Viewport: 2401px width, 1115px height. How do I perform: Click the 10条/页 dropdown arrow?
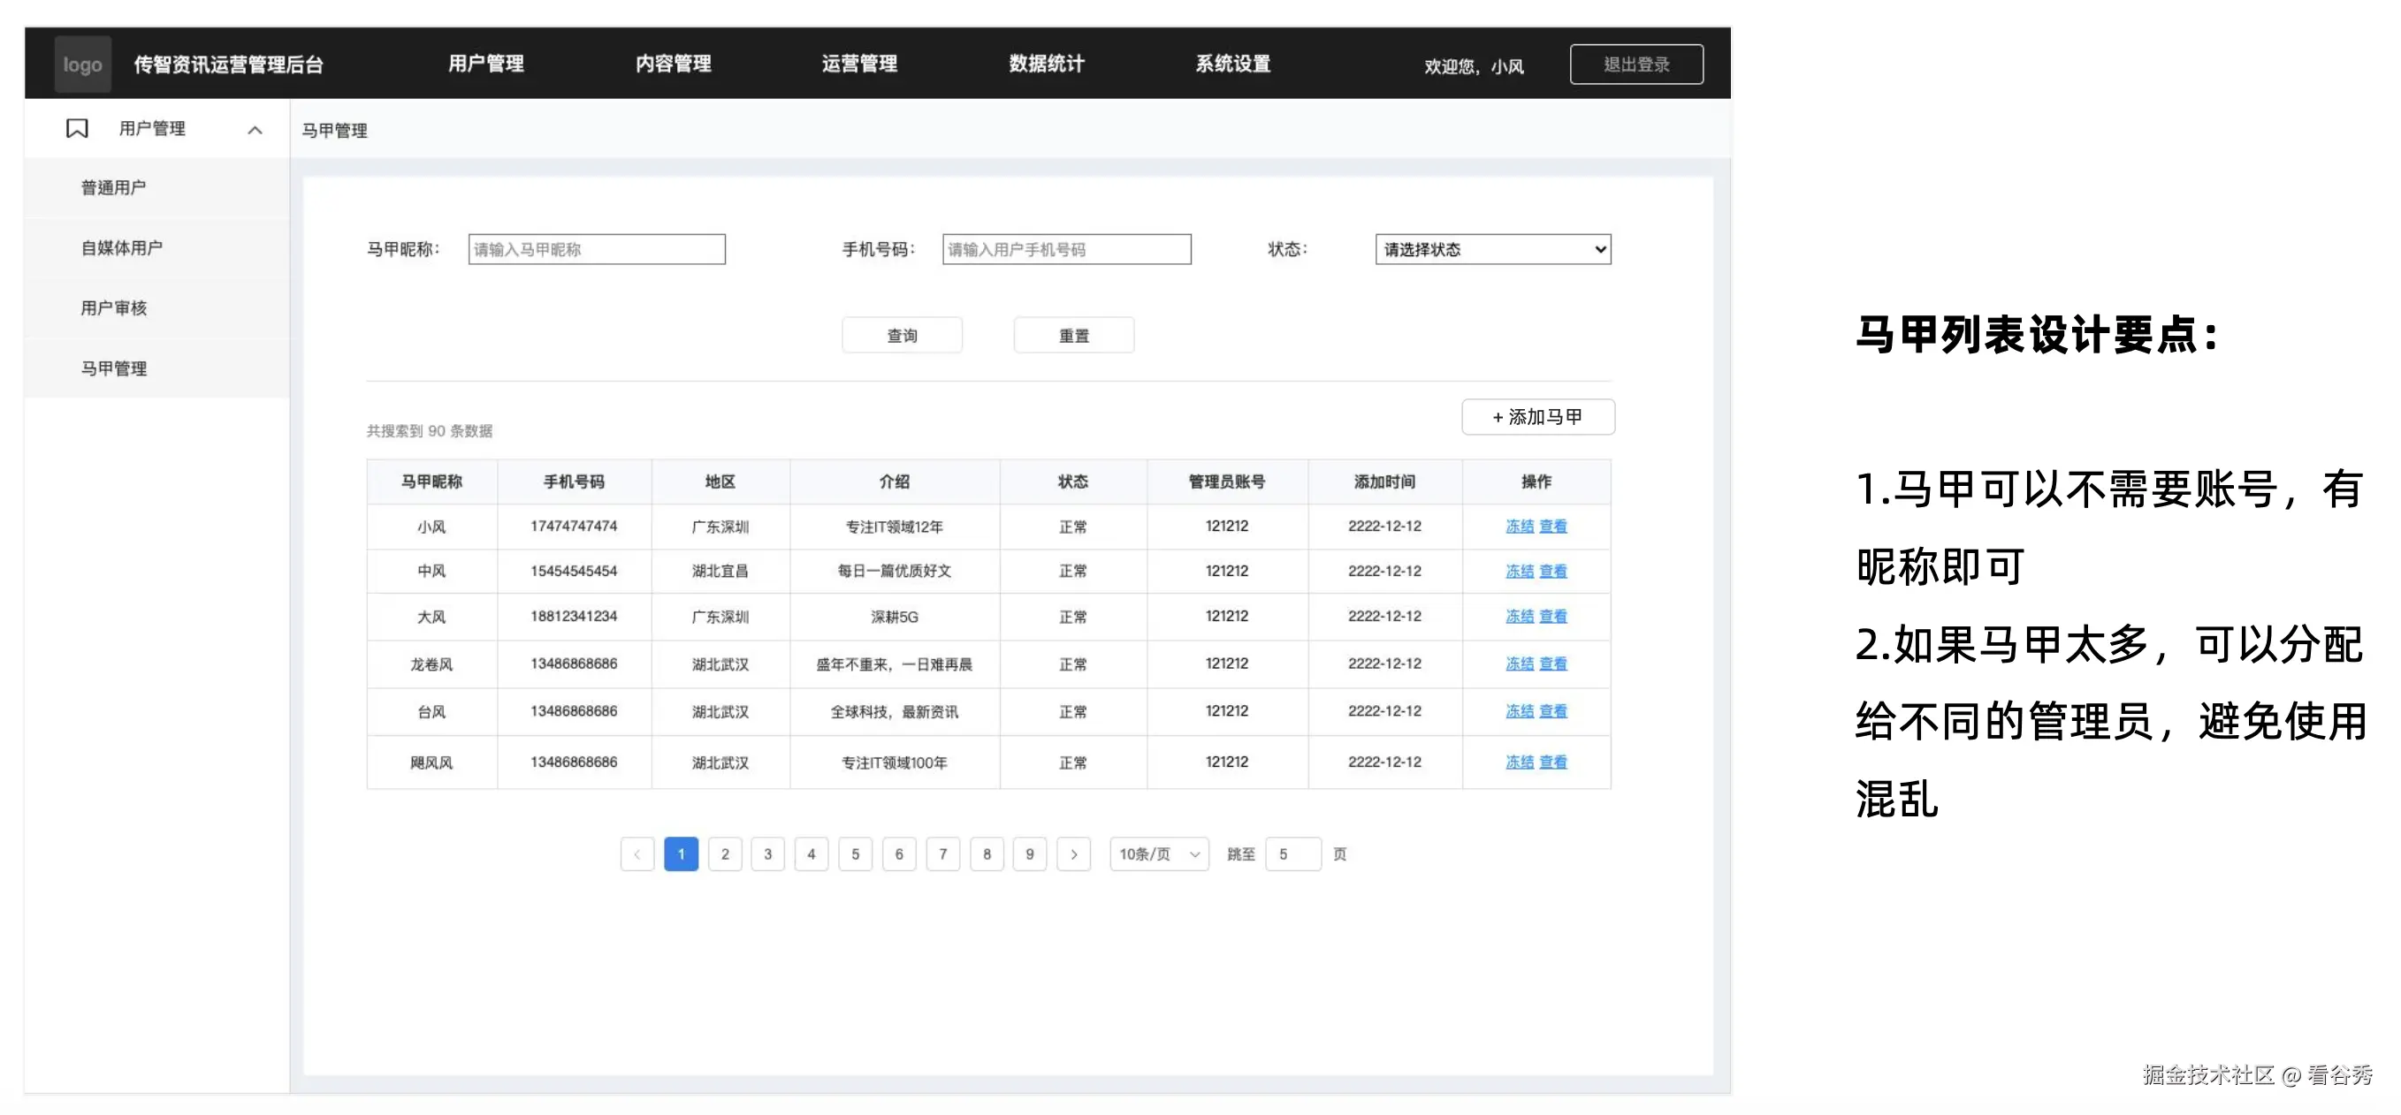coord(1194,853)
